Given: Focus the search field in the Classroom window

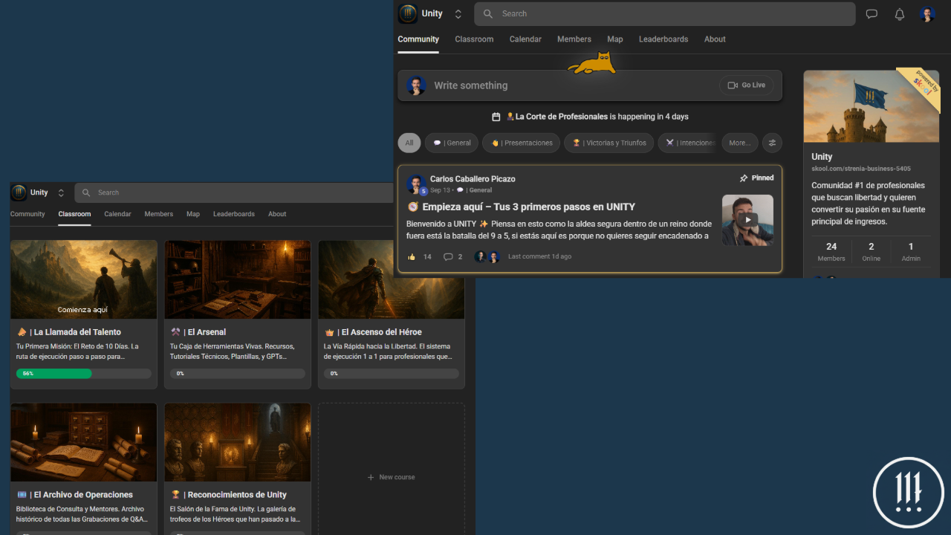Looking at the screenshot, I should click(234, 192).
